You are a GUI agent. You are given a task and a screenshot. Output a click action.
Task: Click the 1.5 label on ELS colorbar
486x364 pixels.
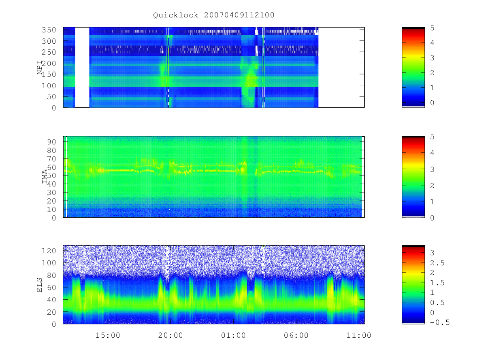pos(437,283)
